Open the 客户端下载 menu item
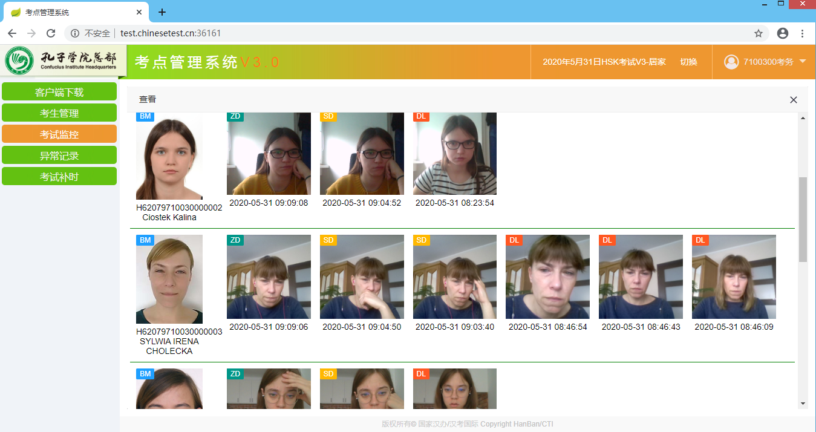 click(x=59, y=92)
